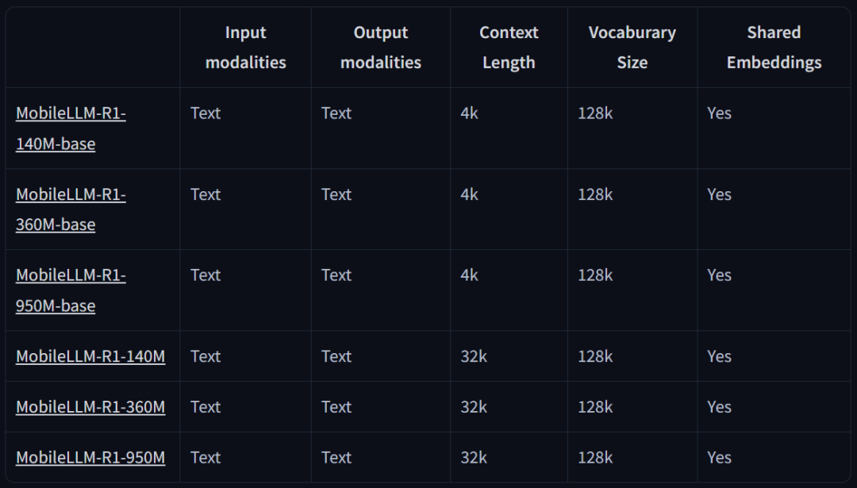857x488 pixels.
Task: Visit the MobileLLM-R1-950M link
Action: (x=90, y=458)
